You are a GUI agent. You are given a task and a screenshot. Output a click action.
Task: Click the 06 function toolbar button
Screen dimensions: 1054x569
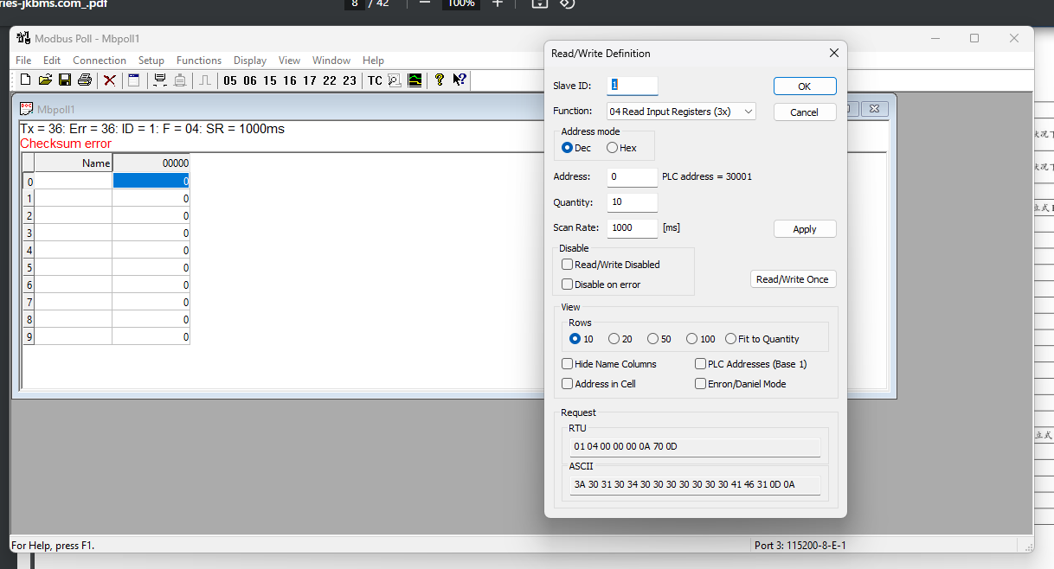click(x=250, y=80)
